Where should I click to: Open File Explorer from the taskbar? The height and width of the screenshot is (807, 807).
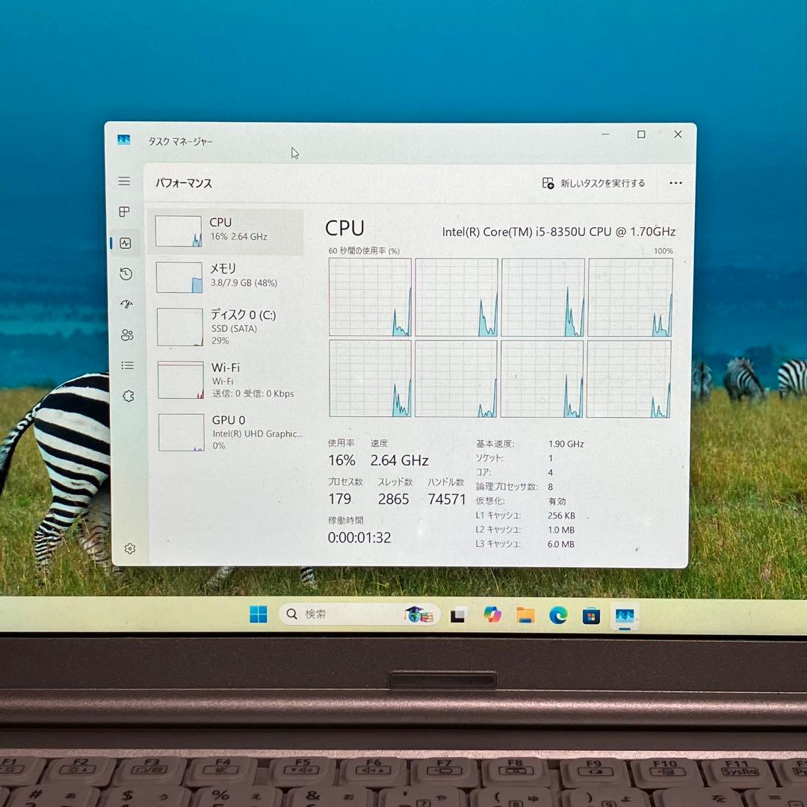(x=525, y=616)
